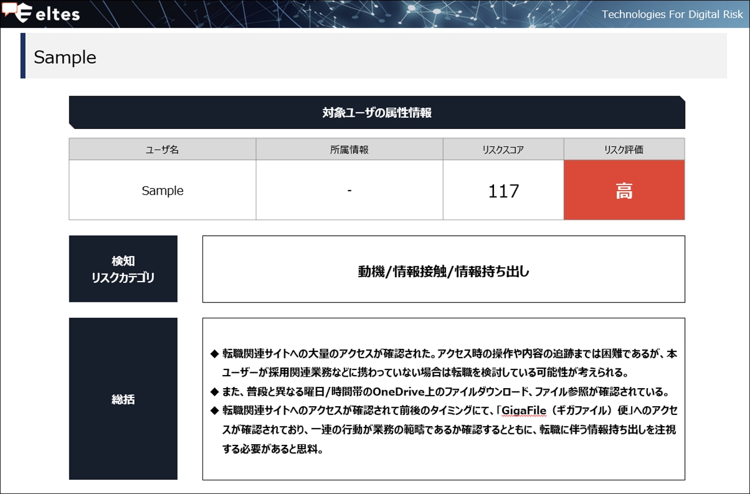The height and width of the screenshot is (494, 750).
Task: Click the eltes brand name text
Action: [x=58, y=14]
